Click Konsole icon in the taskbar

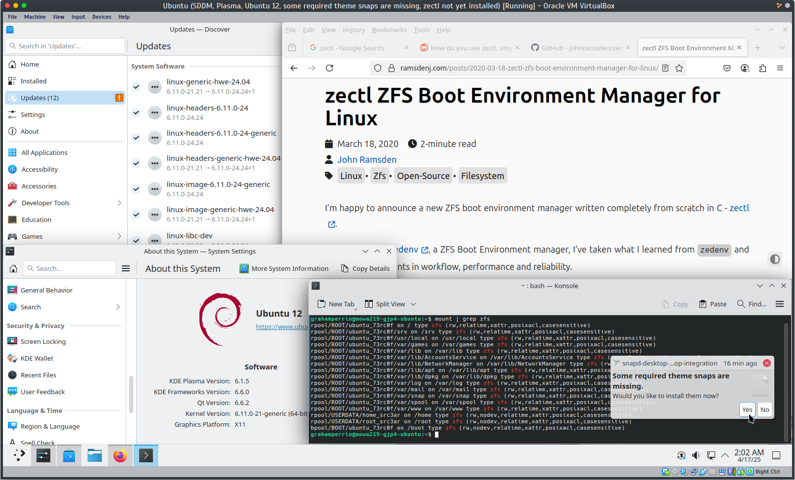pos(145,455)
